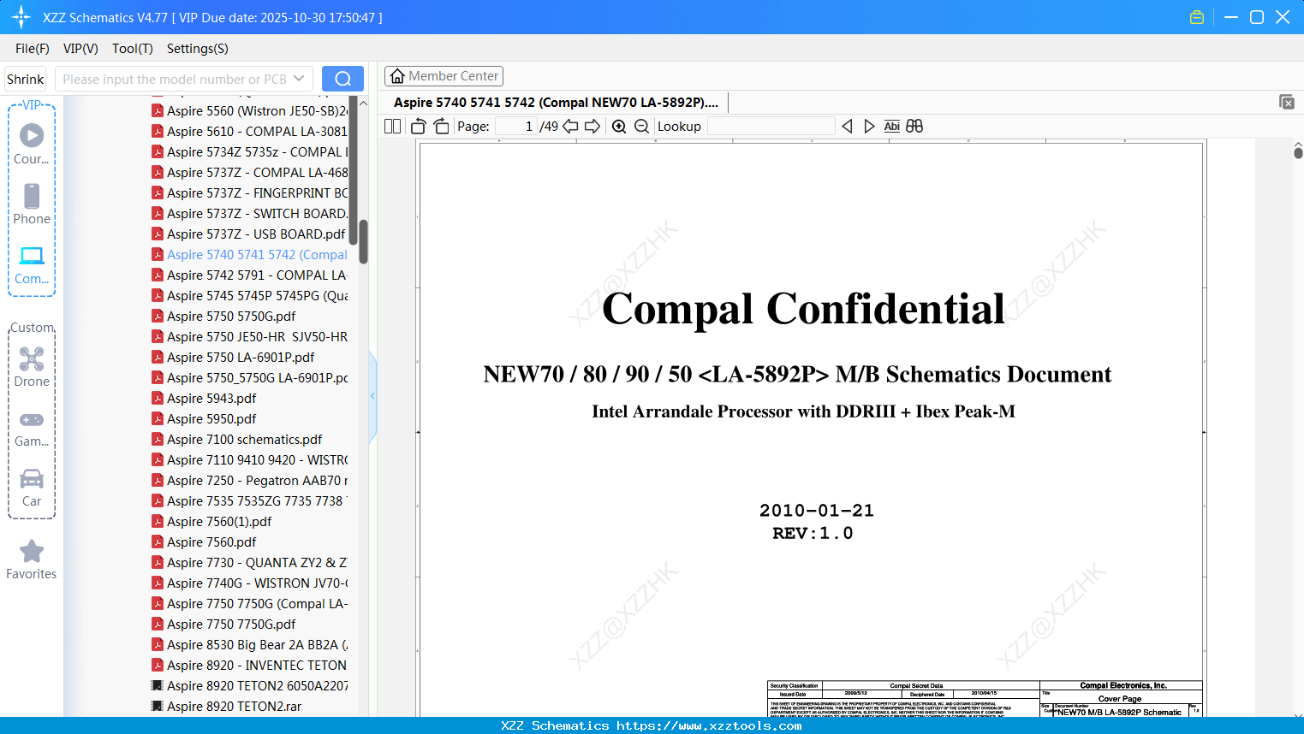Toggle the two-page side-by-side view icon
The image size is (1304, 734).
click(393, 126)
